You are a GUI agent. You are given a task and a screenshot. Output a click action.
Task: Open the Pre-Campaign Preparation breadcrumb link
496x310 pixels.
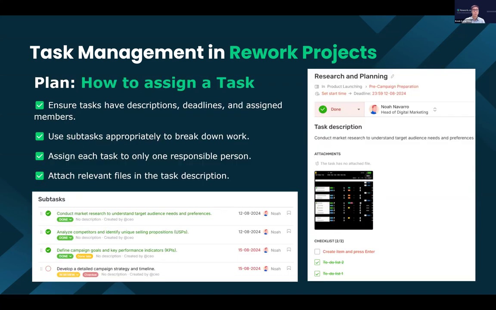pos(394,87)
